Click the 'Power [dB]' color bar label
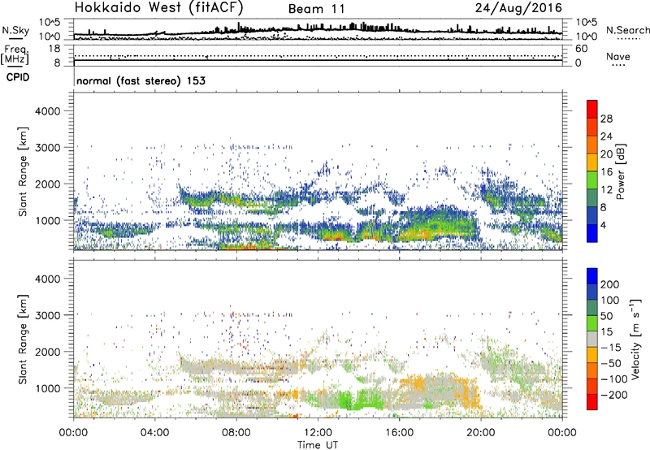This screenshot has width=650, height=450. pos(621,171)
